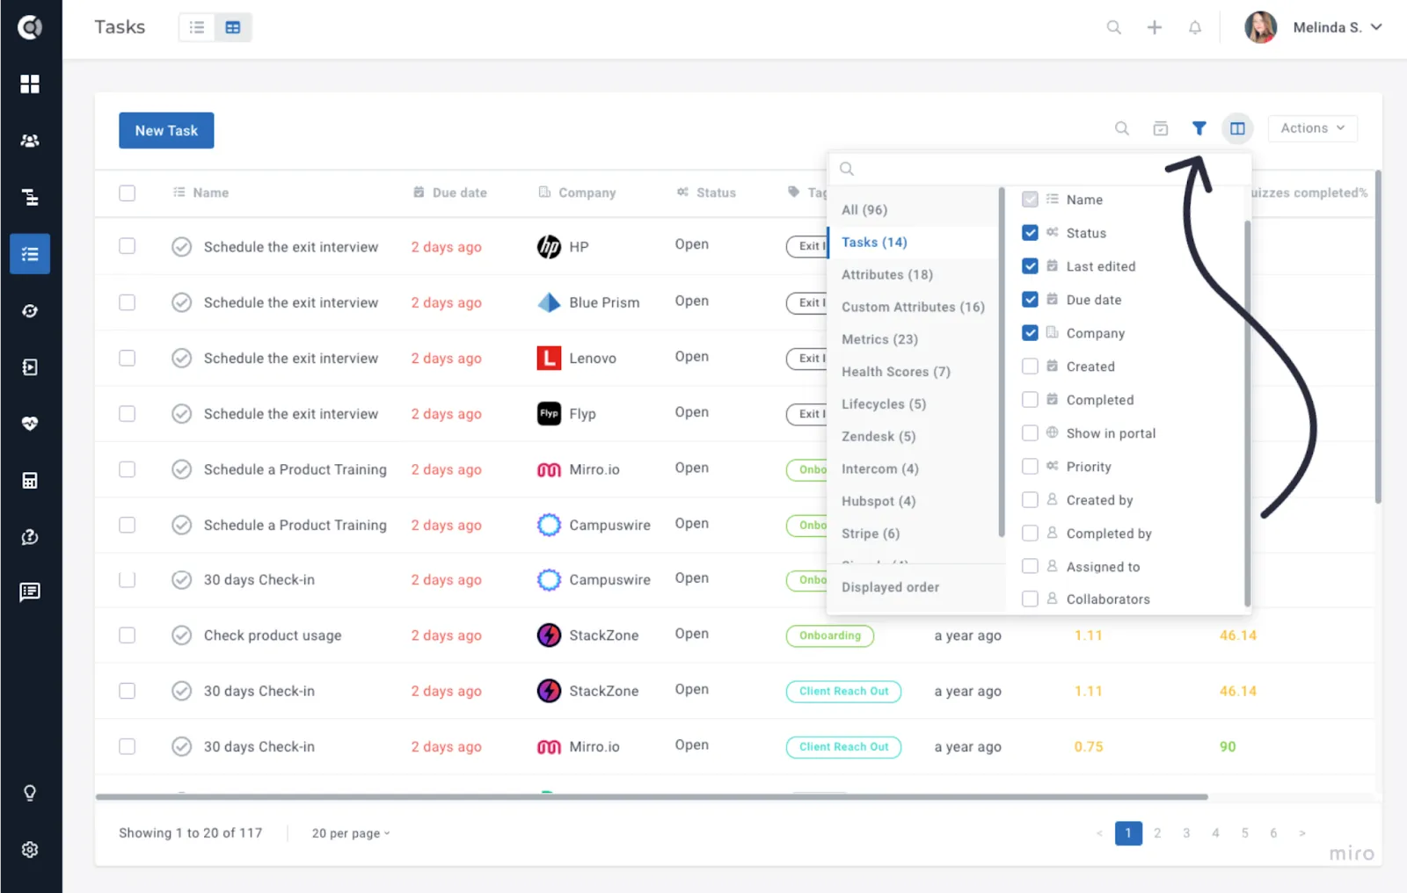Click the horizontal scrollbar under the table
The width and height of the screenshot is (1407, 893).
[652, 797]
